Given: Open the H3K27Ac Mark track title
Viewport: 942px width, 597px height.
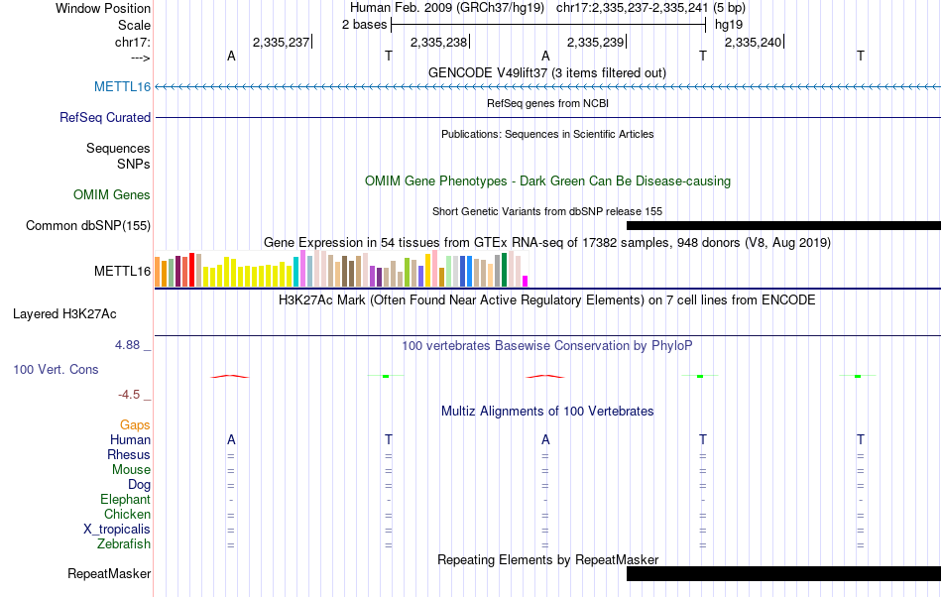Looking at the screenshot, I should click(x=546, y=299).
